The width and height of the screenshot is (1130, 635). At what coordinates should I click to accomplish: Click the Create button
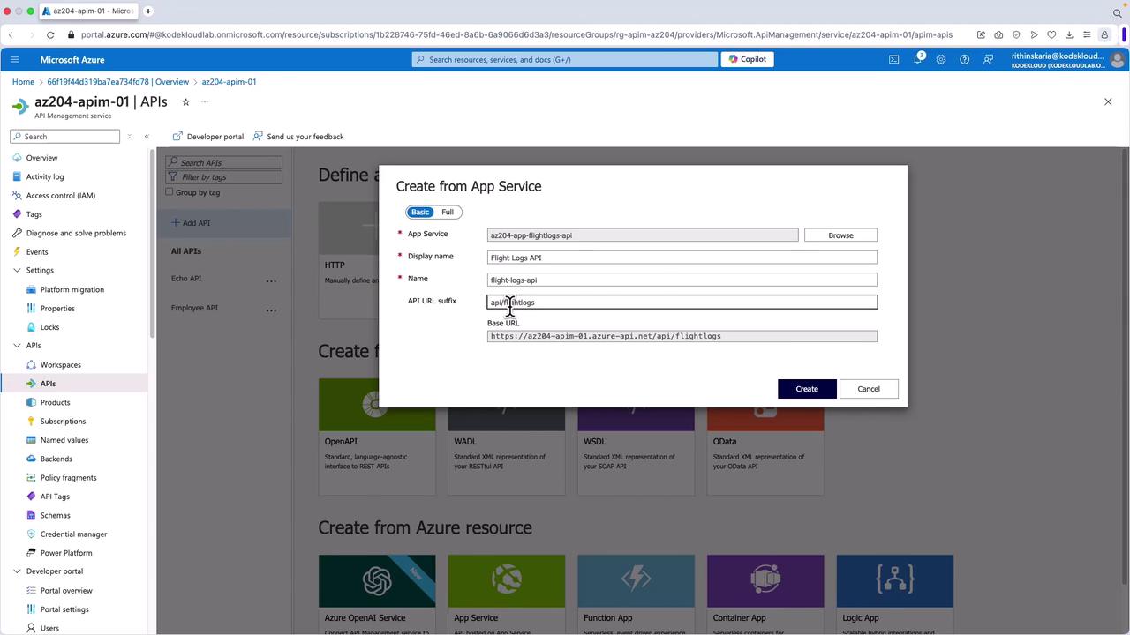click(x=807, y=389)
